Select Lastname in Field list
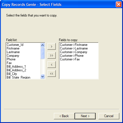123x123 pixels. tap(23, 52)
